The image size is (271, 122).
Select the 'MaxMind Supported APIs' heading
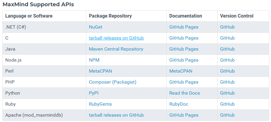pos(38,4)
